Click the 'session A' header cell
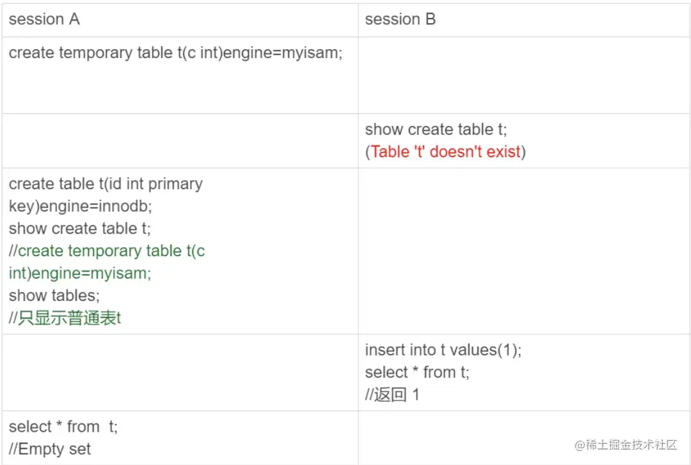Screen dimensions: 691x465 pyautogui.click(x=44, y=20)
